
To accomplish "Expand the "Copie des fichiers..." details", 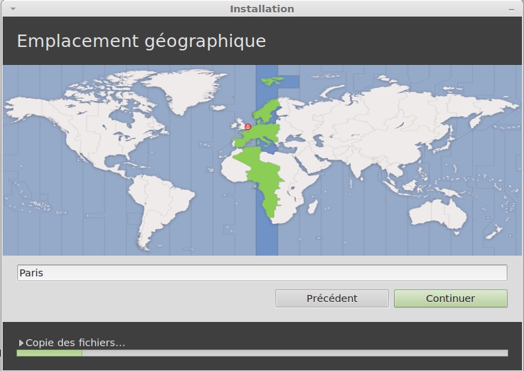I will (x=21, y=343).
